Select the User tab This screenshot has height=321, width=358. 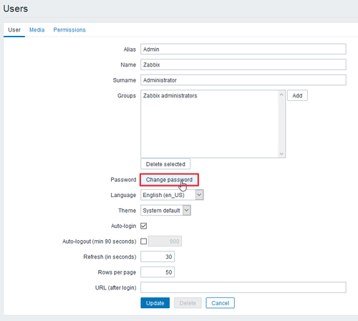coord(14,30)
